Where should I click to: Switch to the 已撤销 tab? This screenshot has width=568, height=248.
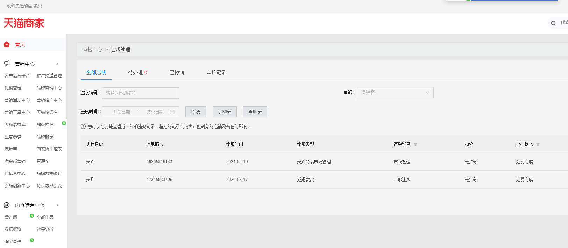(177, 72)
